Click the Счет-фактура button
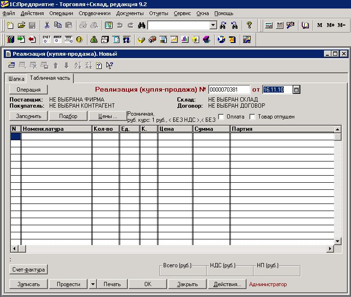This screenshot has width=351, height=297. click(28, 270)
